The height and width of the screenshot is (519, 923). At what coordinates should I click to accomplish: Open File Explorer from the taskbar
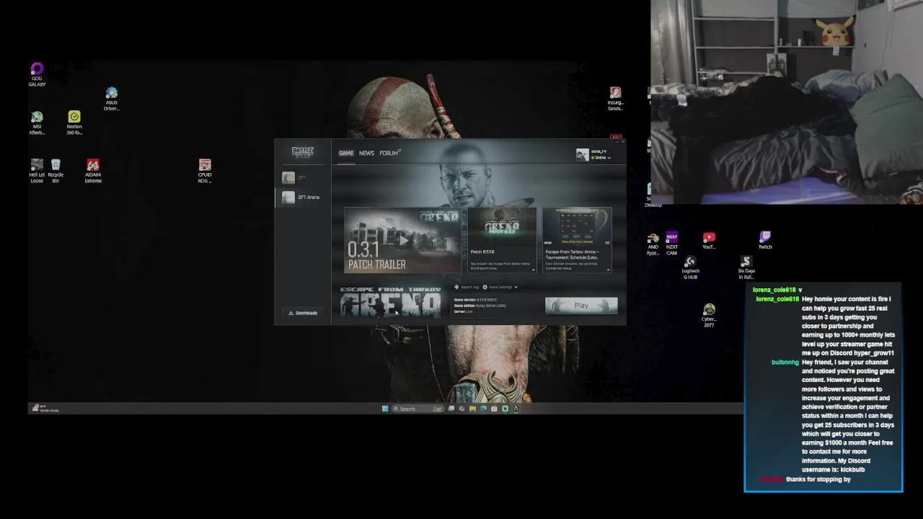472,409
